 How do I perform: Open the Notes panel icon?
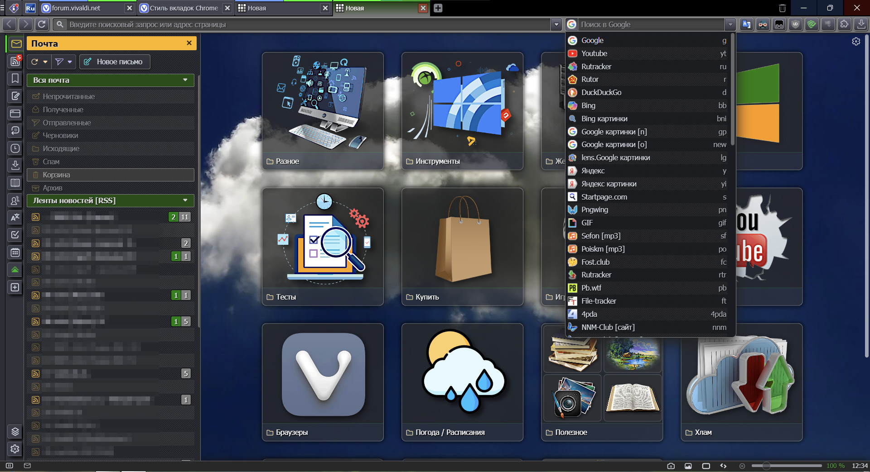point(15,96)
